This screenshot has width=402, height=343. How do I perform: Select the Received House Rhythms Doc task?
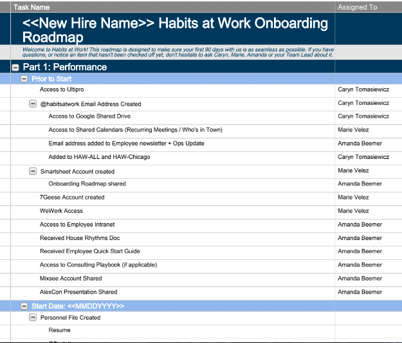[80, 238]
